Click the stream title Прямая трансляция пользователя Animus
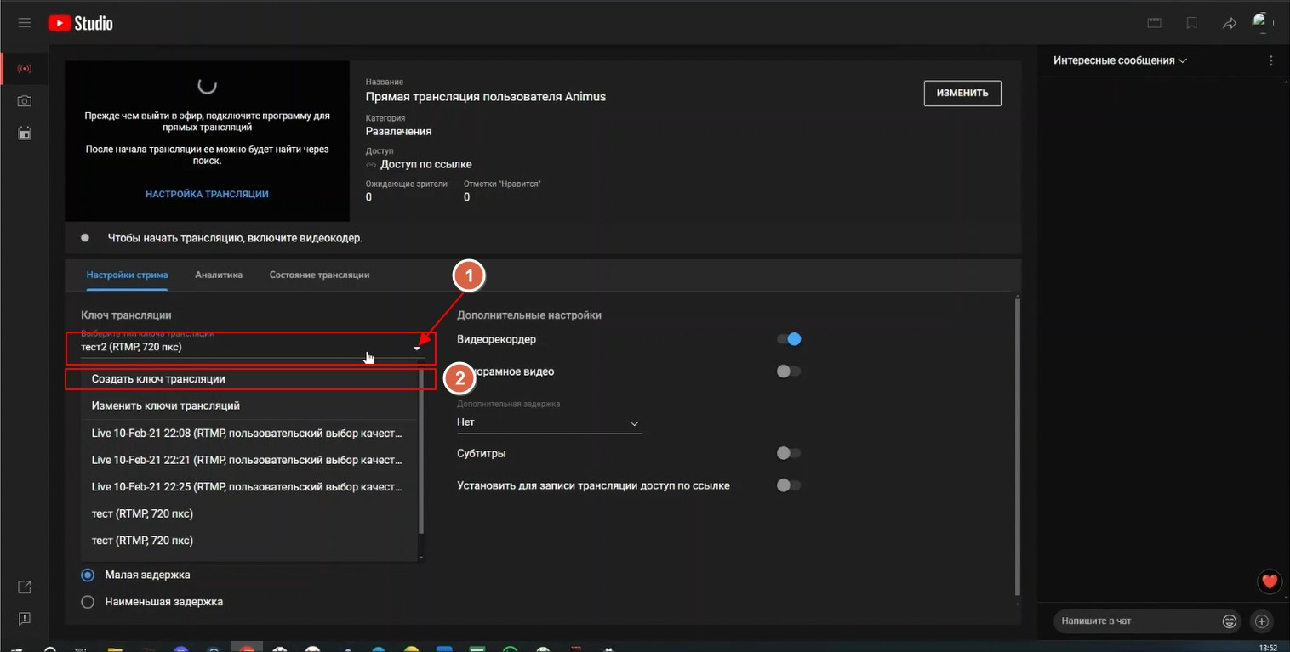1290x652 pixels. pos(485,97)
